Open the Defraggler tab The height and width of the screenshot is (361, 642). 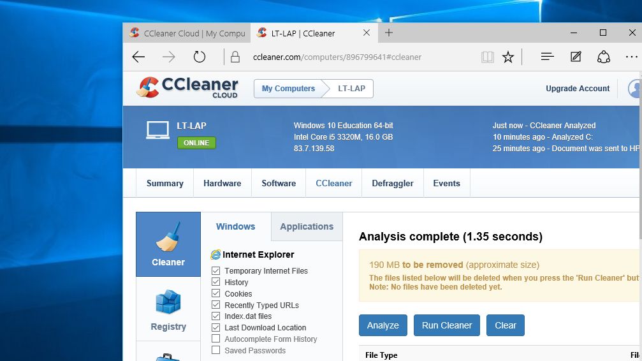[393, 183]
